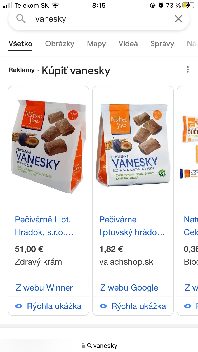
Task: Tap the padlock icon in address bar
Action: pyautogui.click(x=83, y=345)
